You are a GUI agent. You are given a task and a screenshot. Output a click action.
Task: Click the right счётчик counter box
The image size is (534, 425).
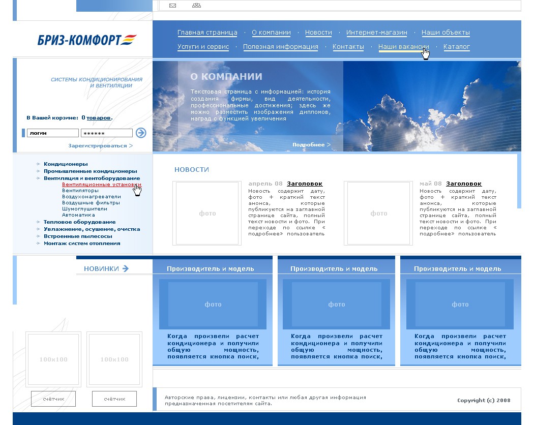[114, 399]
